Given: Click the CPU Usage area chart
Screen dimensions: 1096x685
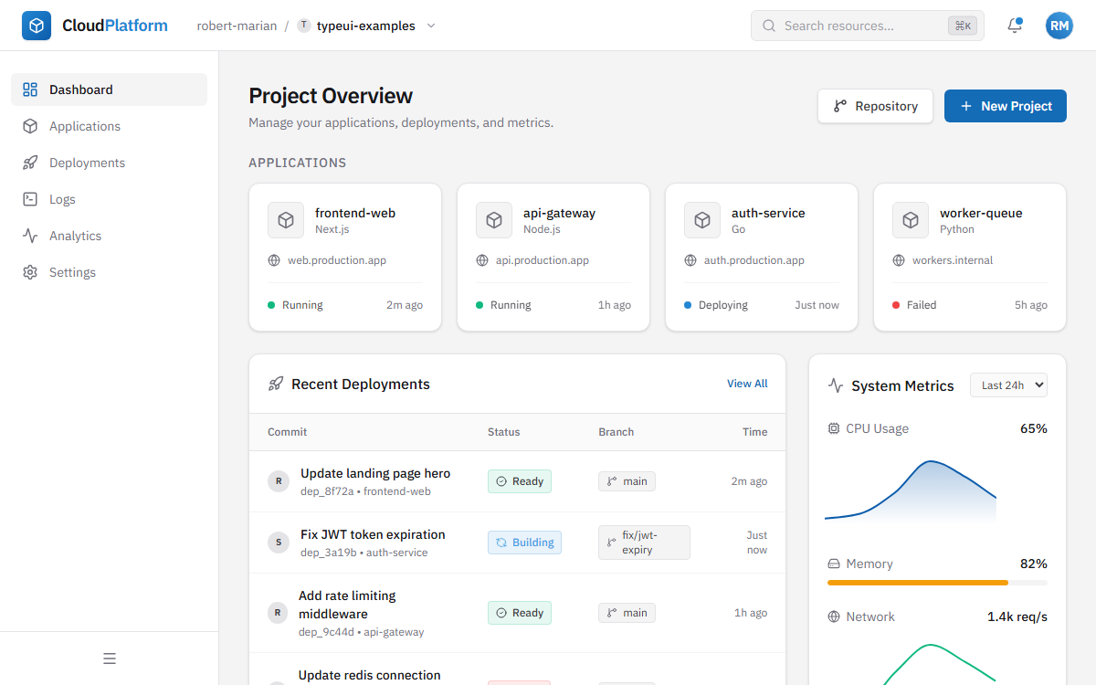Looking at the screenshot, I should [x=911, y=491].
